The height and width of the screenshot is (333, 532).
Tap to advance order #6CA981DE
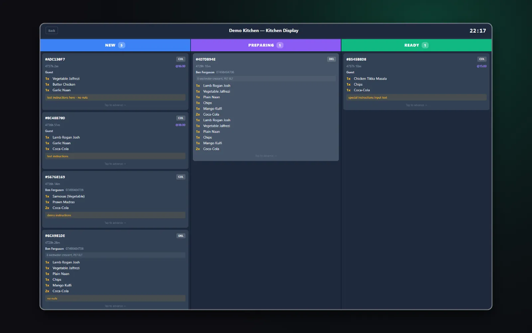[115, 306]
